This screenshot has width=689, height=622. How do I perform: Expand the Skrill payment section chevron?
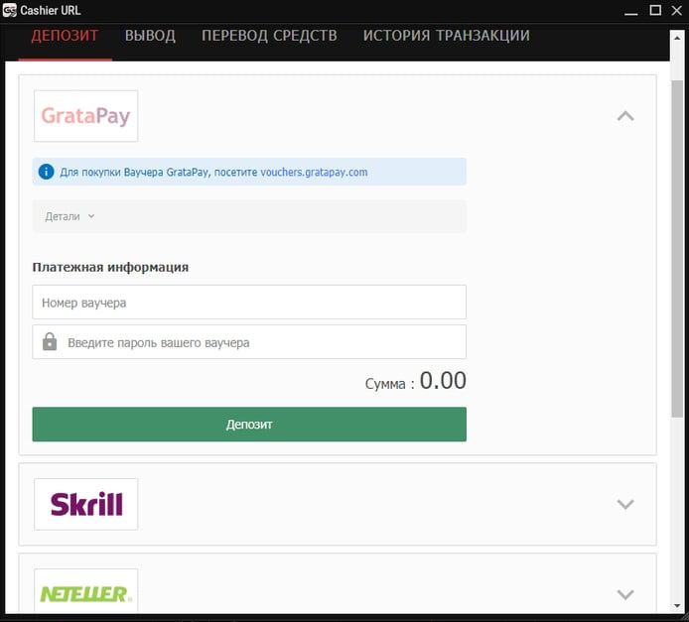(625, 504)
